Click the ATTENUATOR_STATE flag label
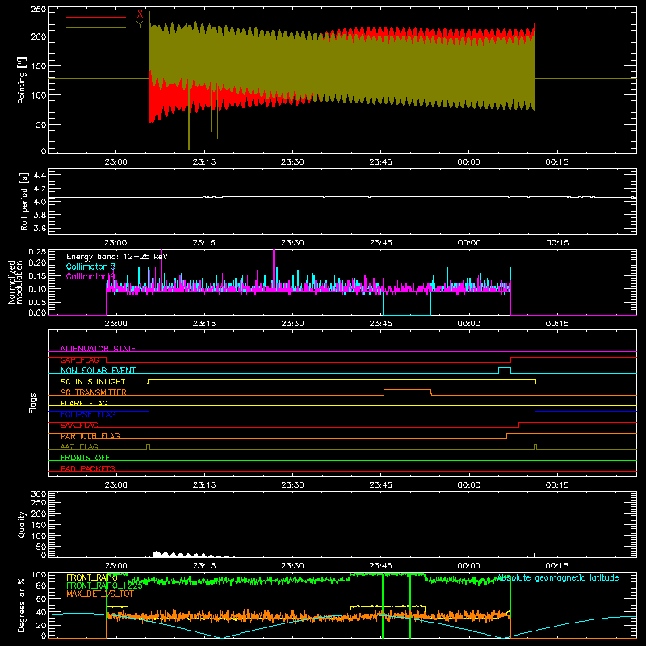The height and width of the screenshot is (646, 646). pos(98,349)
